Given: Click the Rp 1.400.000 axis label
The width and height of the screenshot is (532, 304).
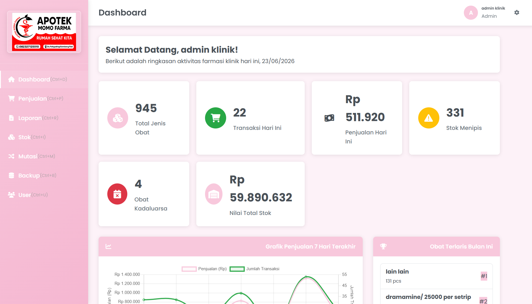Looking at the screenshot, I should point(127,274).
